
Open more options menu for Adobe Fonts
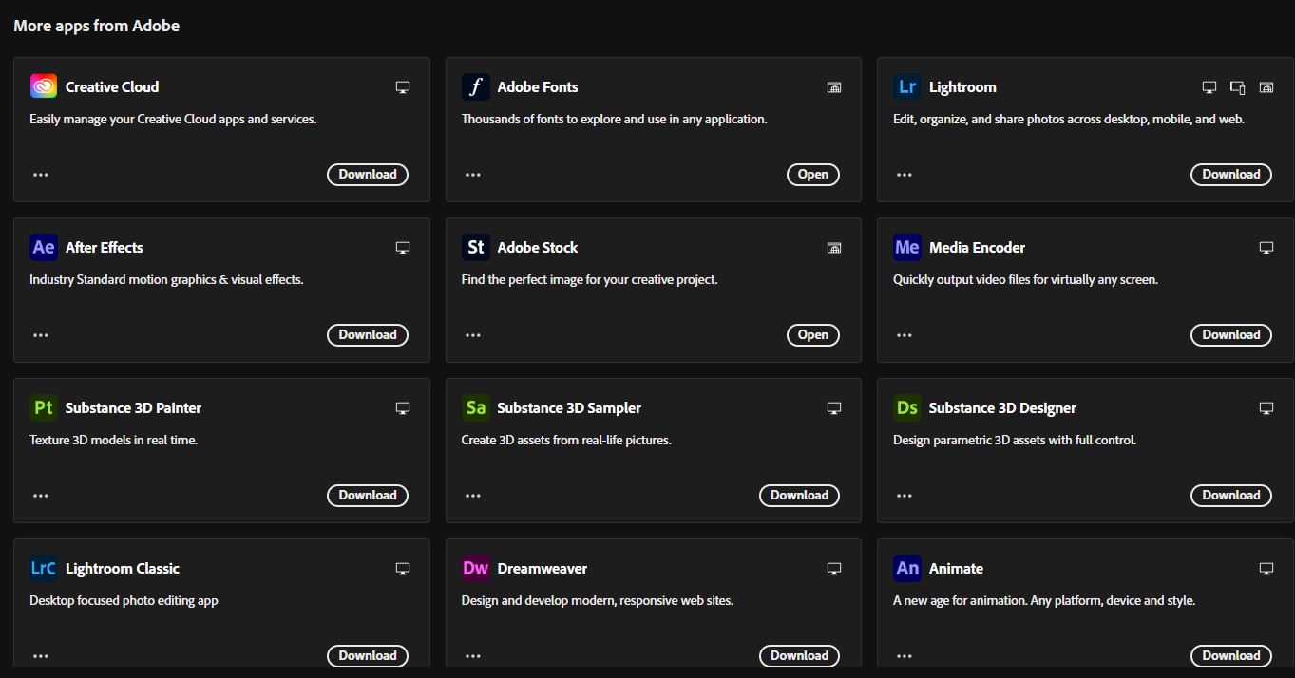[473, 175]
